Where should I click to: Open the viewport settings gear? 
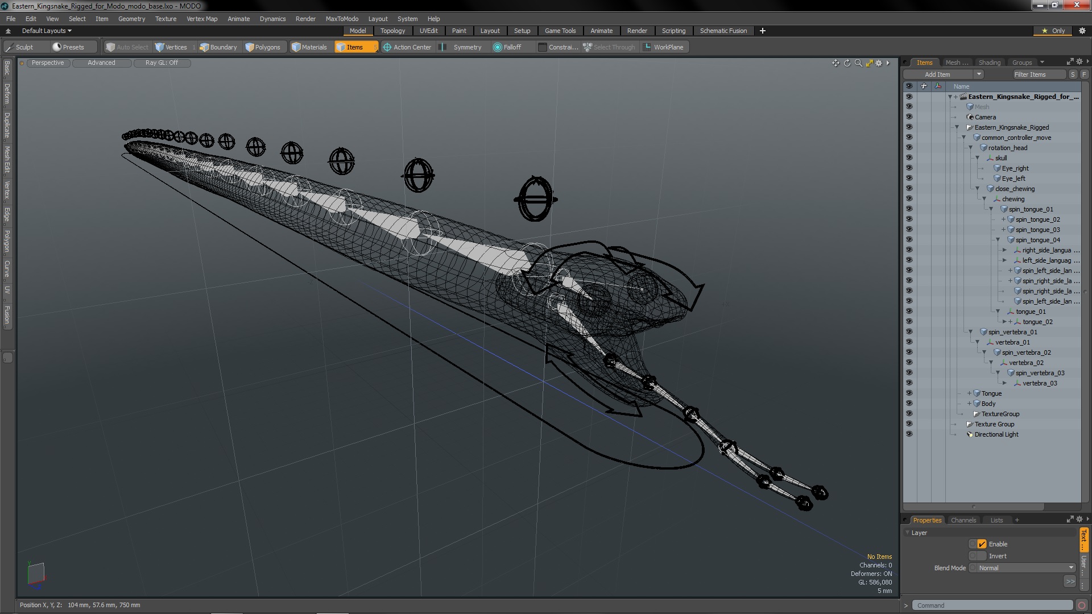tap(879, 63)
